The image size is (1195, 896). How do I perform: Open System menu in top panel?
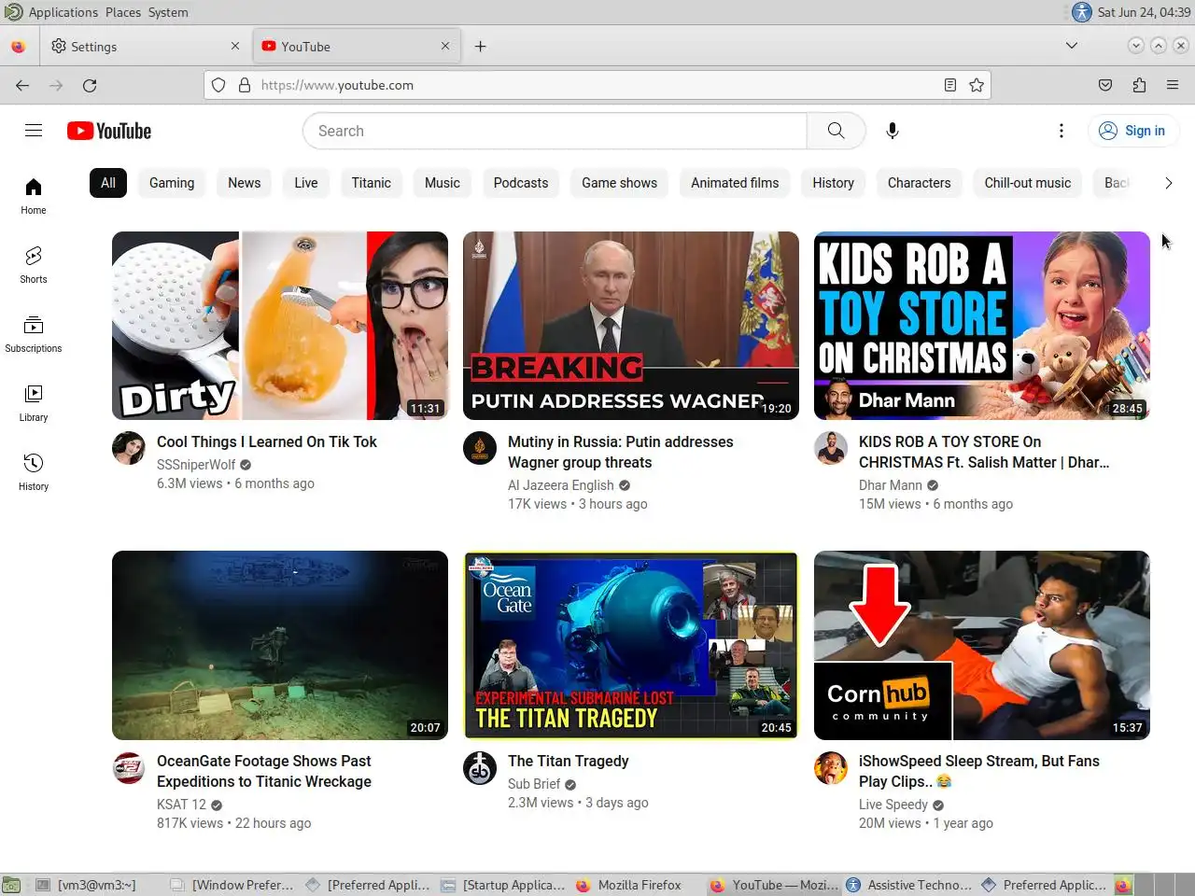point(168,12)
